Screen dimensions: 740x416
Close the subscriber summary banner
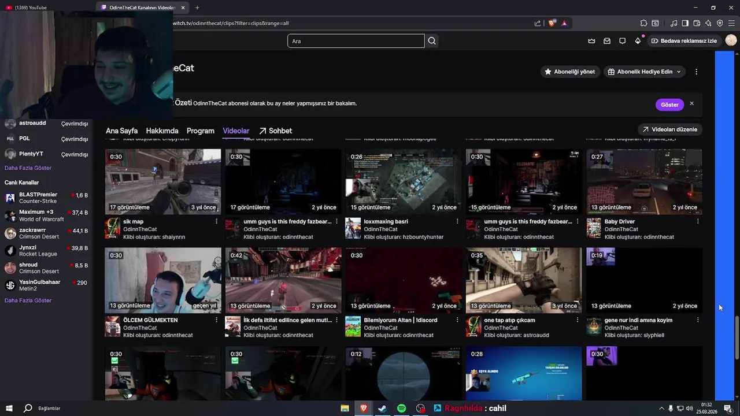(x=691, y=103)
